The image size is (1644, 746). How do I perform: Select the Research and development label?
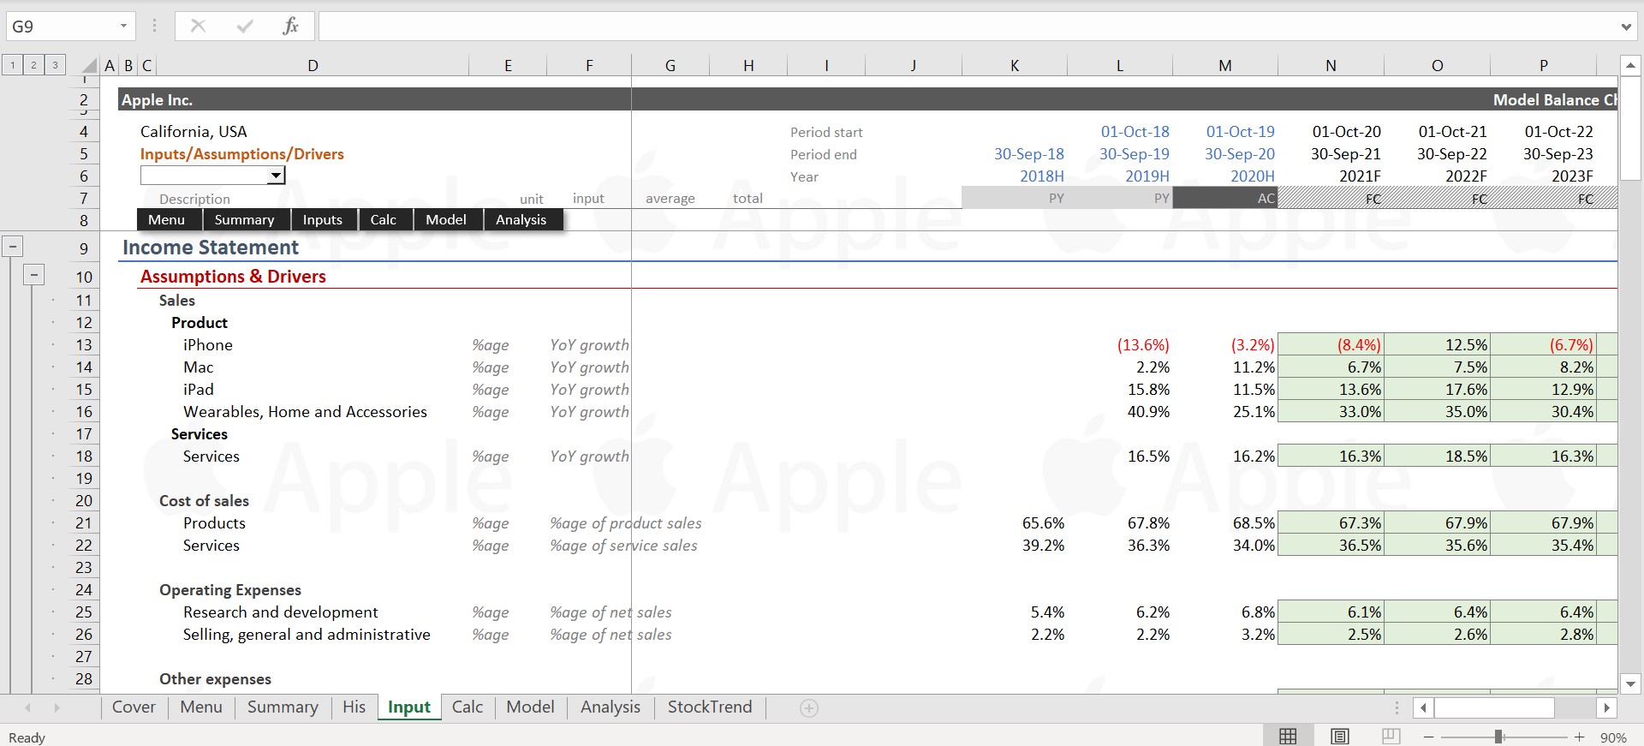click(280, 612)
